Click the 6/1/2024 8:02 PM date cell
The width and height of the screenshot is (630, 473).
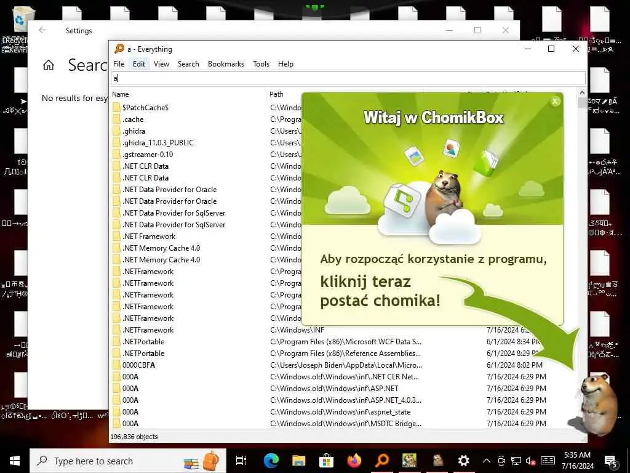pos(514,365)
